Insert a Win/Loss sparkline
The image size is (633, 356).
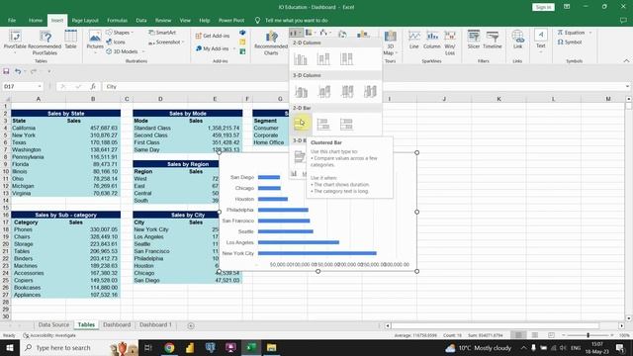click(x=450, y=43)
